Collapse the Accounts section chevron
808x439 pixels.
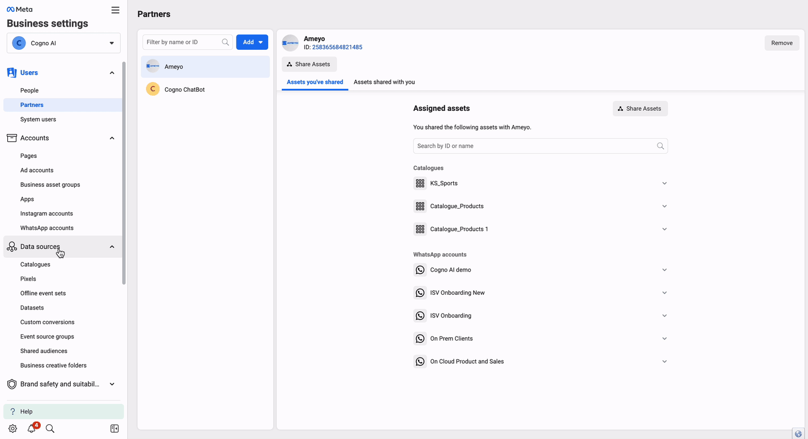pos(112,138)
